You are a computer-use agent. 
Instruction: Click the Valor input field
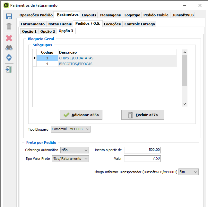click(142, 159)
